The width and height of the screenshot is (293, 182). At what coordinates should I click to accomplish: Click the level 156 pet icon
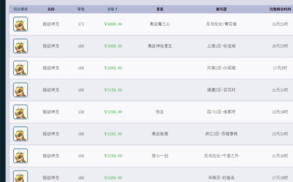click(21, 156)
